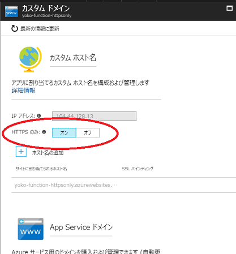The image size is (236, 254).
Task: Show info tooltip for HTTPS のみ
Action: (44, 132)
